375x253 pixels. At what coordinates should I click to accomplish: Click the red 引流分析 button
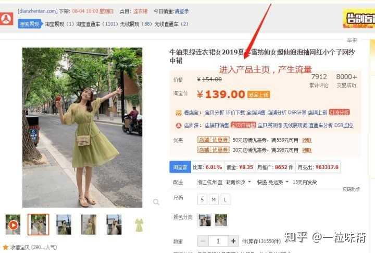[x=340, y=112]
